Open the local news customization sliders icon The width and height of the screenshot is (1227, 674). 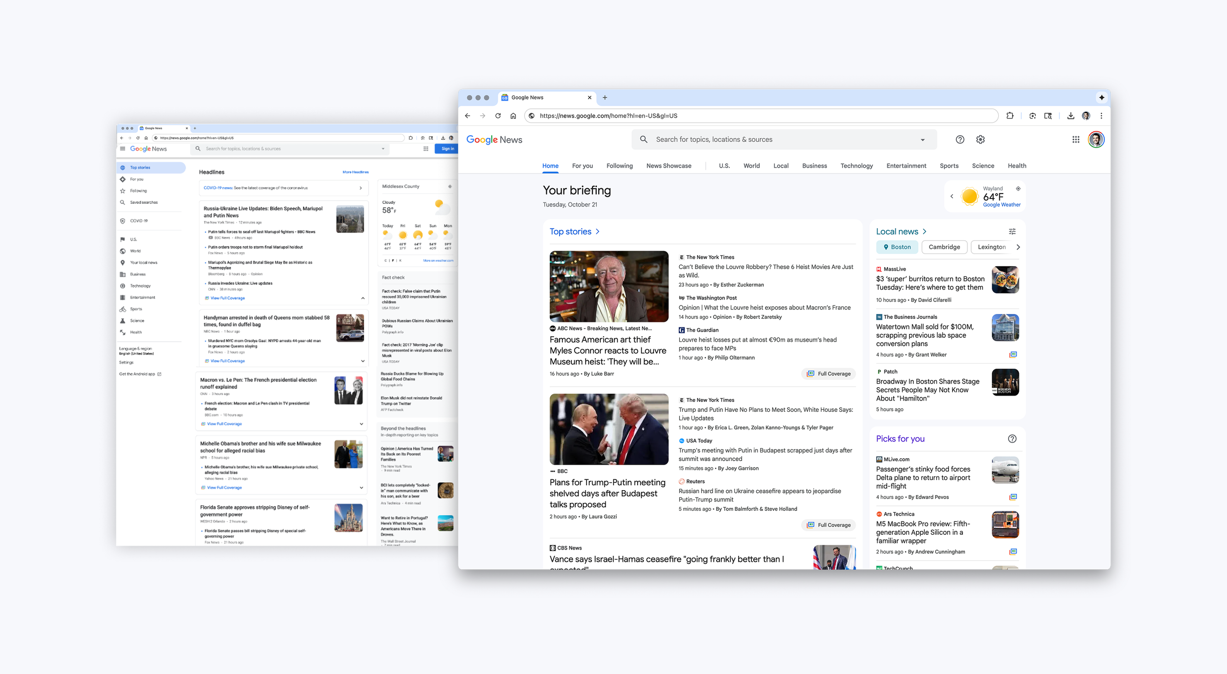pyautogui.click(x=1012, y=231)
